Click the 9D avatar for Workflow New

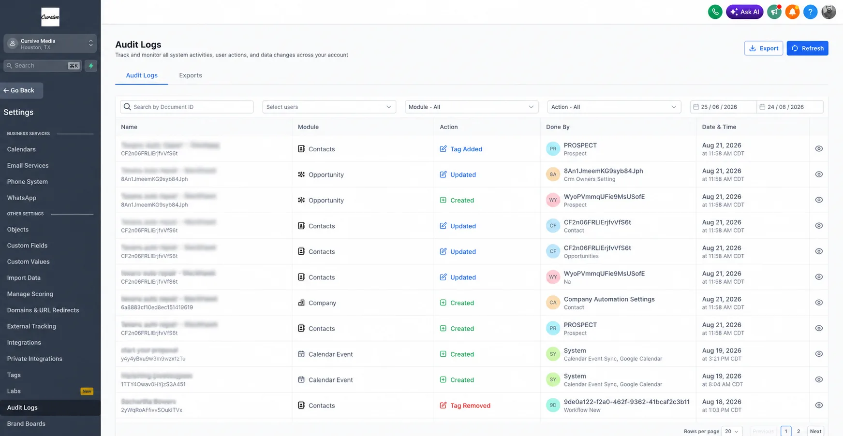[553, 405]
